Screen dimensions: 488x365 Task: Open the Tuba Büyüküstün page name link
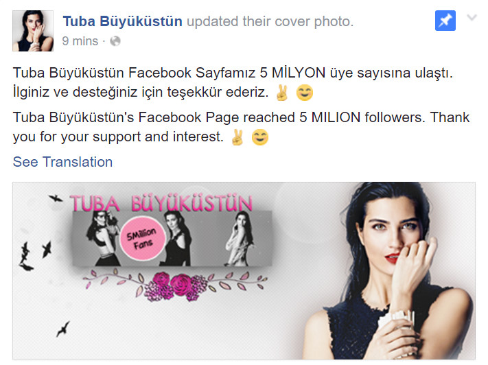tap(123, 21)
